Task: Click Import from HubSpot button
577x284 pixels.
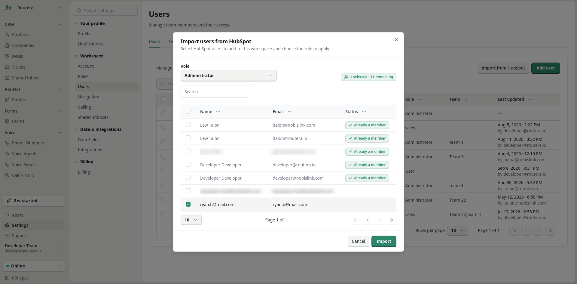Action: coord(503,68)
